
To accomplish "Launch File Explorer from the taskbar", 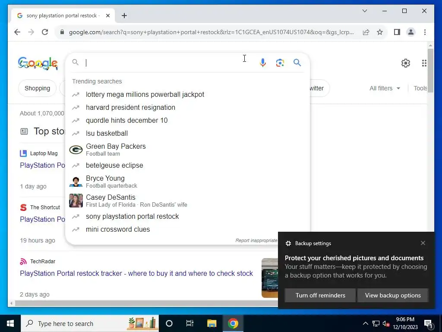I will (x=212, y=323).
